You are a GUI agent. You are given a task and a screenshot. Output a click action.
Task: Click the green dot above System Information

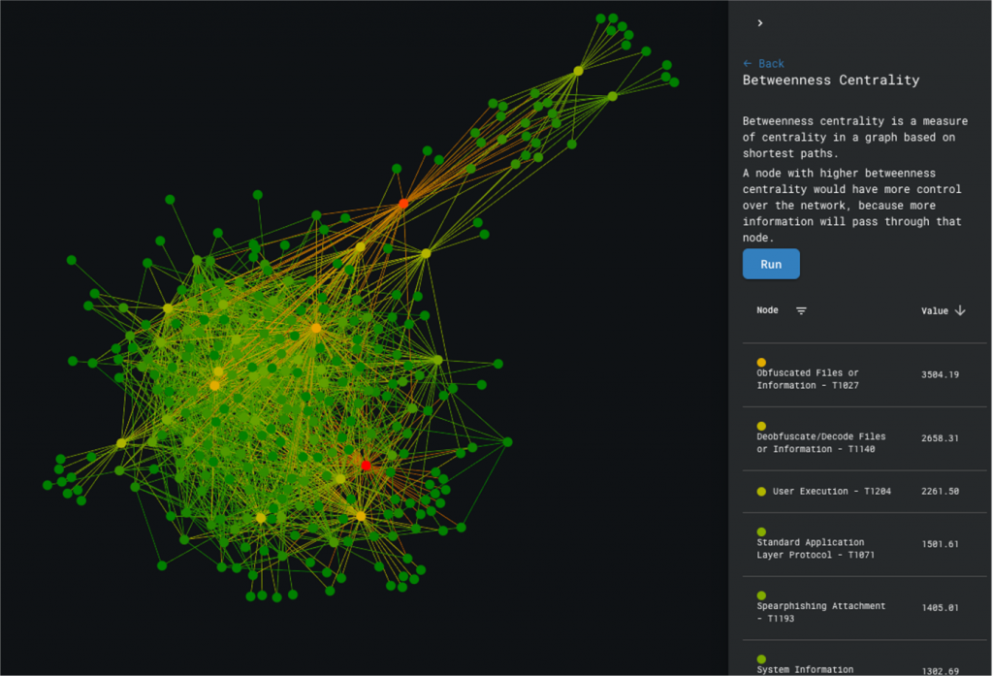(x=761, y=660)
